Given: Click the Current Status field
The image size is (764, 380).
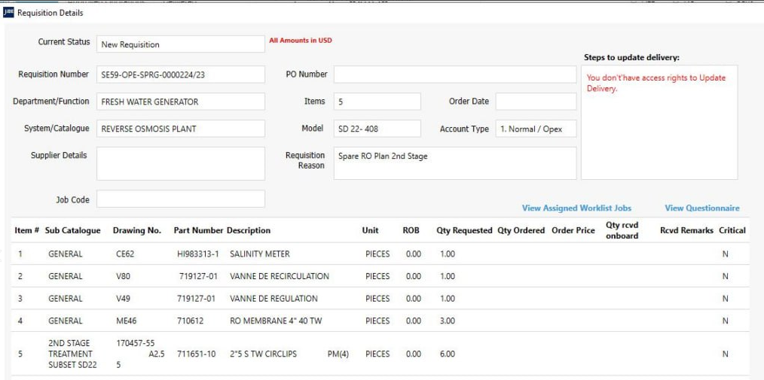Looking at the screenshot, I should (181, 44).
